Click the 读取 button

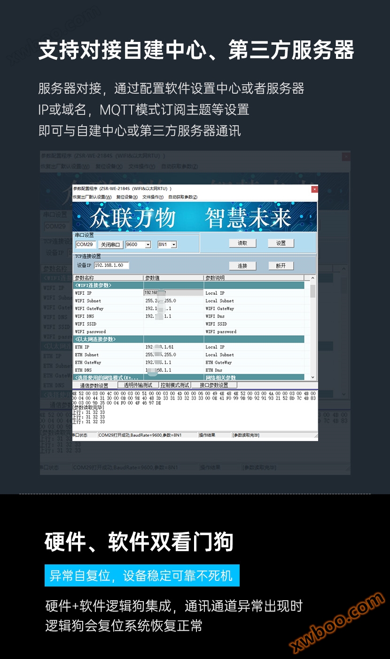(242, 243)
